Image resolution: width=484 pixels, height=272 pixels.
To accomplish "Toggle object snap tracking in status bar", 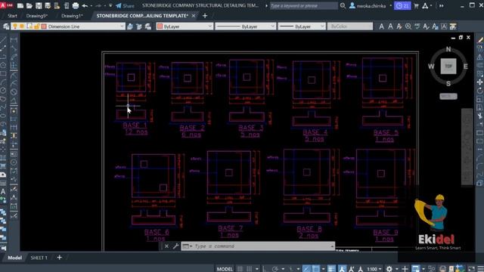I will coord(306,269).
